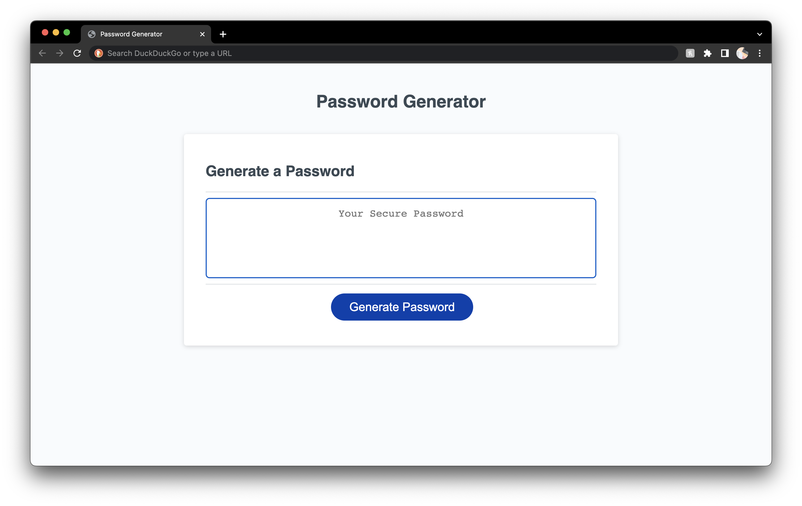Open the browser extensions puzzle icon
Screen dimensions: 802x506
tap(708, 53)
